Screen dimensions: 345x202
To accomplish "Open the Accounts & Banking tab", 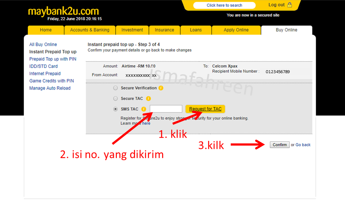I will (90, 30).
